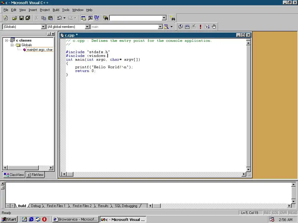Toggle the Output window button
Viewport: 298px width, 223px height.
[90, 18]
